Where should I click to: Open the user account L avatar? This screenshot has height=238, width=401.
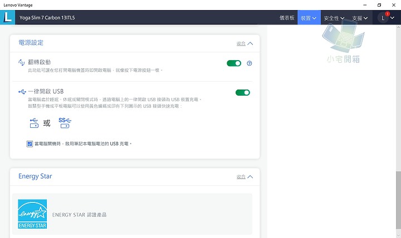pos(383,18)
